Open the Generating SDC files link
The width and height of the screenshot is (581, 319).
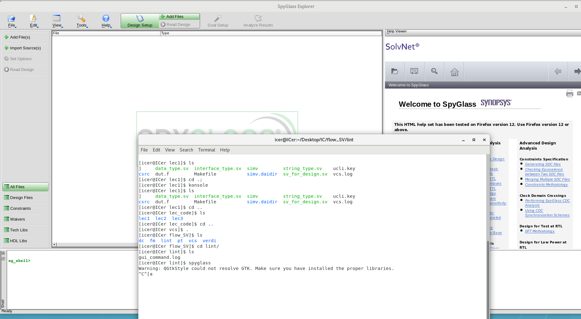(543, 164)
